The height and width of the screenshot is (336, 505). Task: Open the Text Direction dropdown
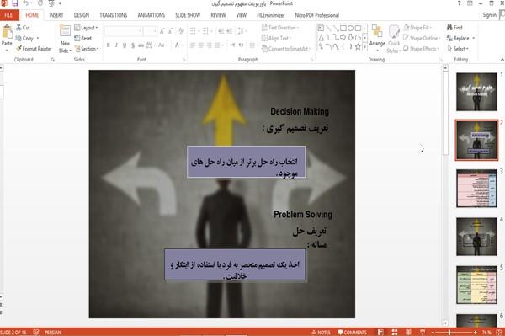280,28
